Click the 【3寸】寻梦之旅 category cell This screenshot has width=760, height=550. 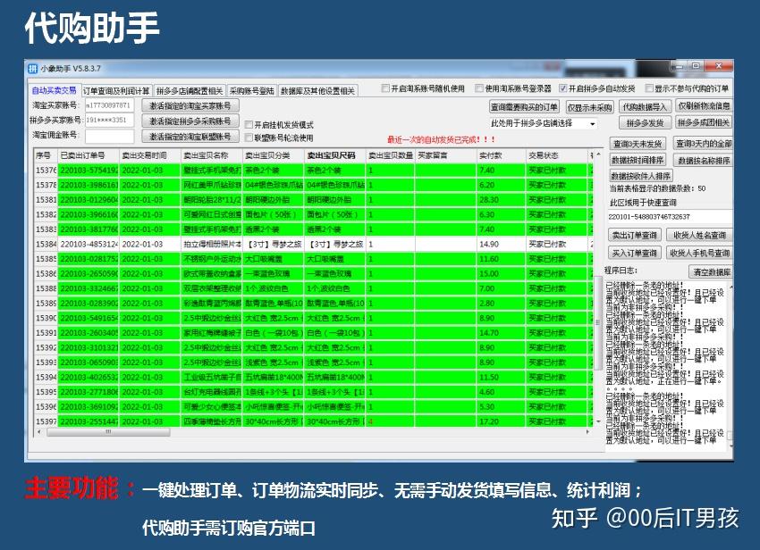click(x=273, y=244)
